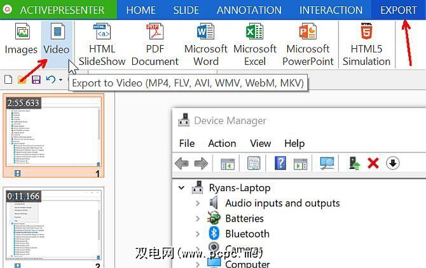Export slides as Images

coord(21,39)
